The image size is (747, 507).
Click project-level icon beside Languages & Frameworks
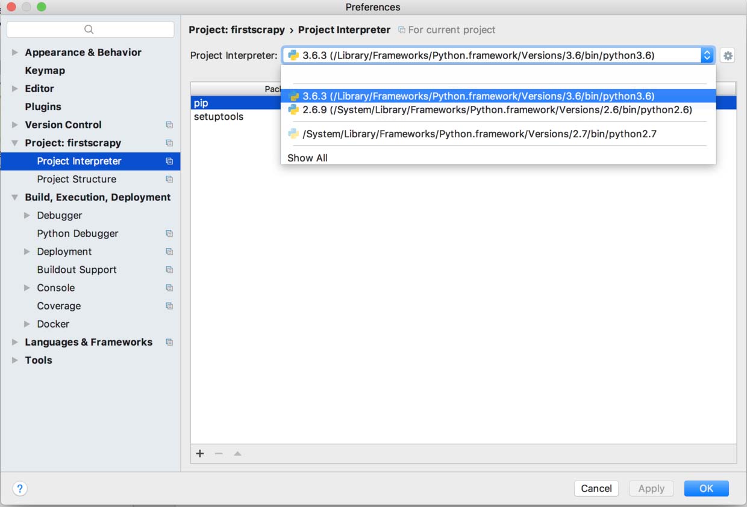tap(169, 342)
